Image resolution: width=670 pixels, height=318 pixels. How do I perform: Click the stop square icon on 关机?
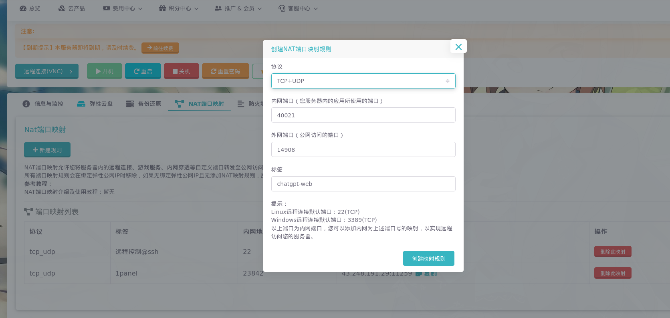point(175,71)
